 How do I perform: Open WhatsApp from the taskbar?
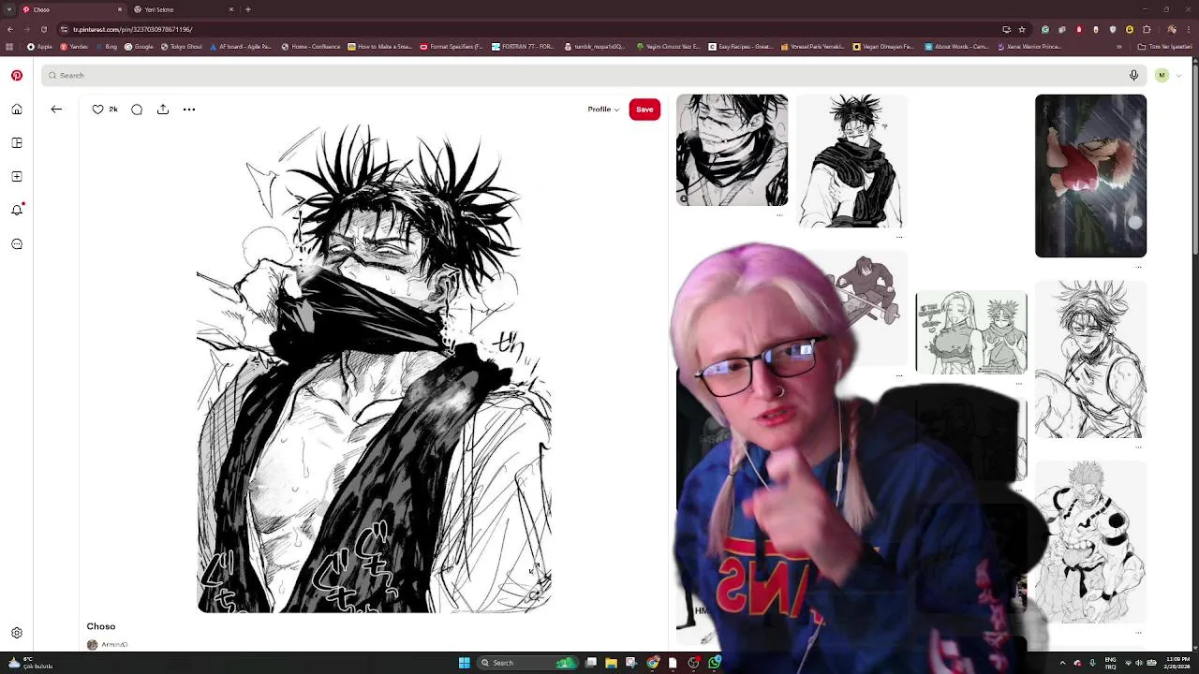(715, 663)
